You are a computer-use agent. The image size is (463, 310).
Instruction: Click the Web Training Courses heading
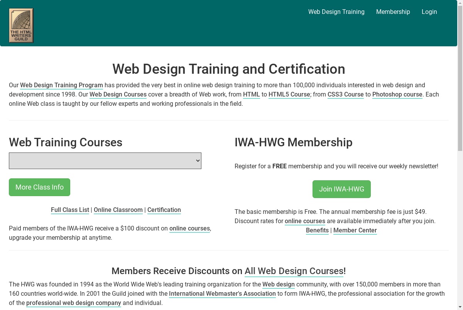66,142
